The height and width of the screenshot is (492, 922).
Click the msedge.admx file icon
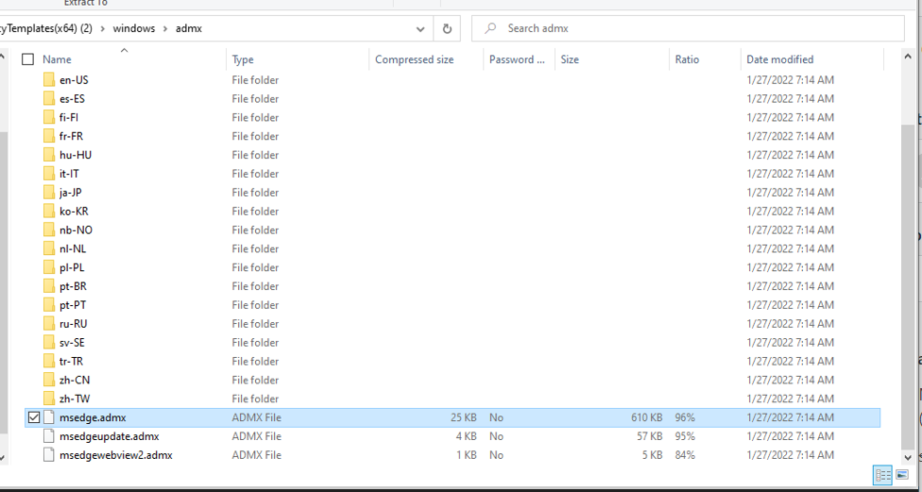pyautogui.click(x=49, y=418)
